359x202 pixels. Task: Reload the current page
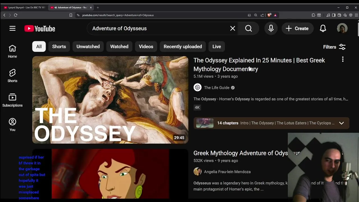point(16,15)
